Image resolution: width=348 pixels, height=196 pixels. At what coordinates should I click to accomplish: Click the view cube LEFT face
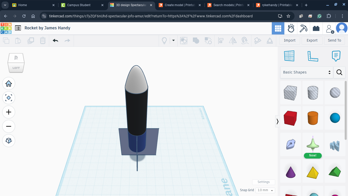(x=16, y=68)
